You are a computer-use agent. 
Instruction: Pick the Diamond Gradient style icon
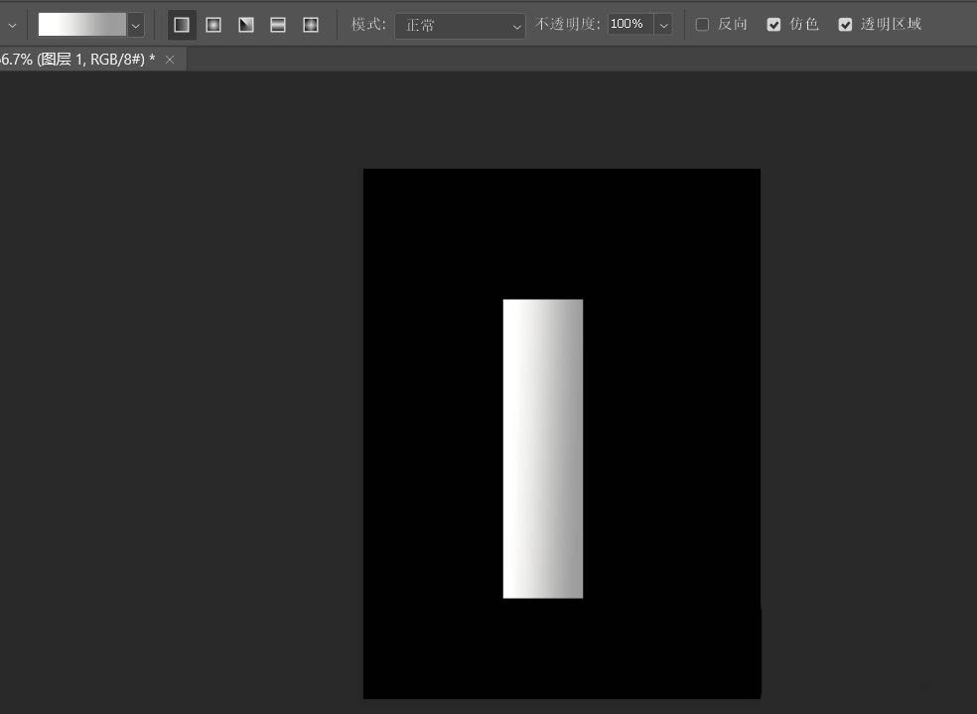[311, 25]
